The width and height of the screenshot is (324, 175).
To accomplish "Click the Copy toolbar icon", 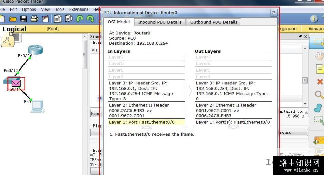I will (58, 19).
